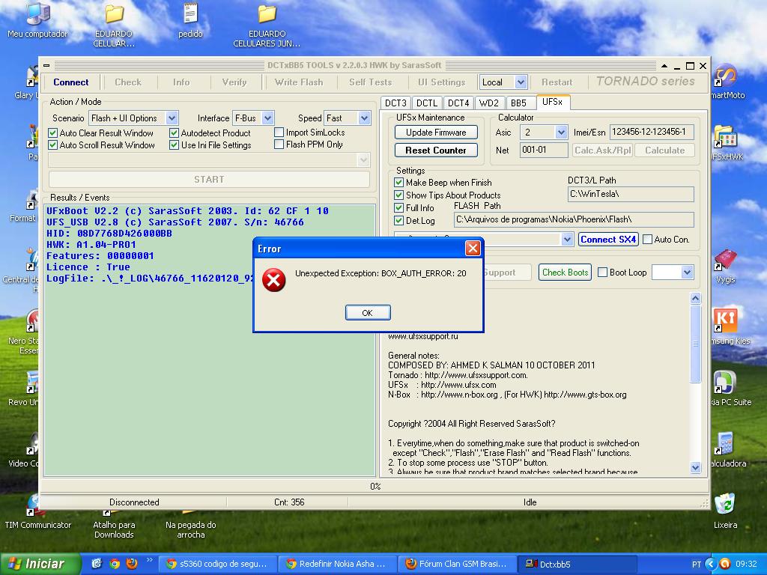This screenshot has width=767, height=575.
Task: Collapse the DCTxBB5 window title bar menu icon
Action: 46,65
